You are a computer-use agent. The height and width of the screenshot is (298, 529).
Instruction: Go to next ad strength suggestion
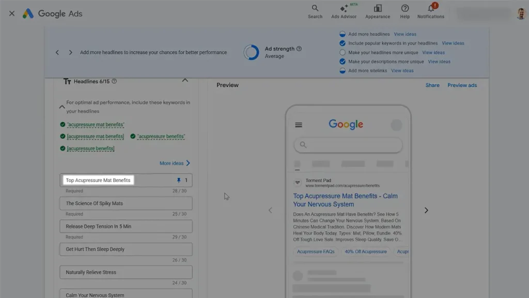71,52
